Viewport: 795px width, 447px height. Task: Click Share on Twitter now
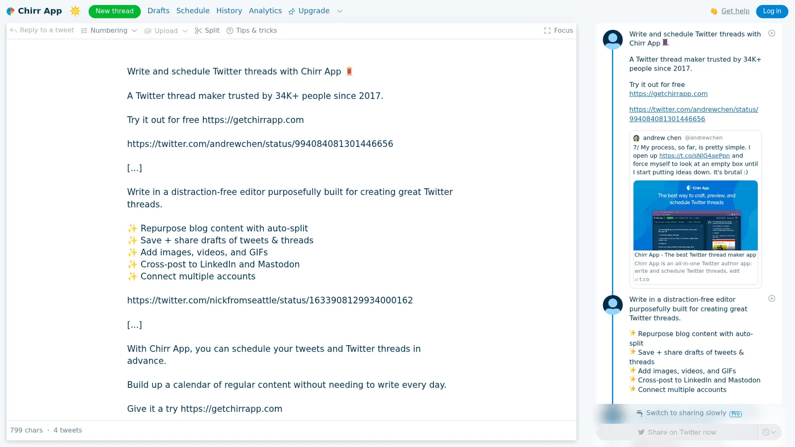[x=677, y=432]
